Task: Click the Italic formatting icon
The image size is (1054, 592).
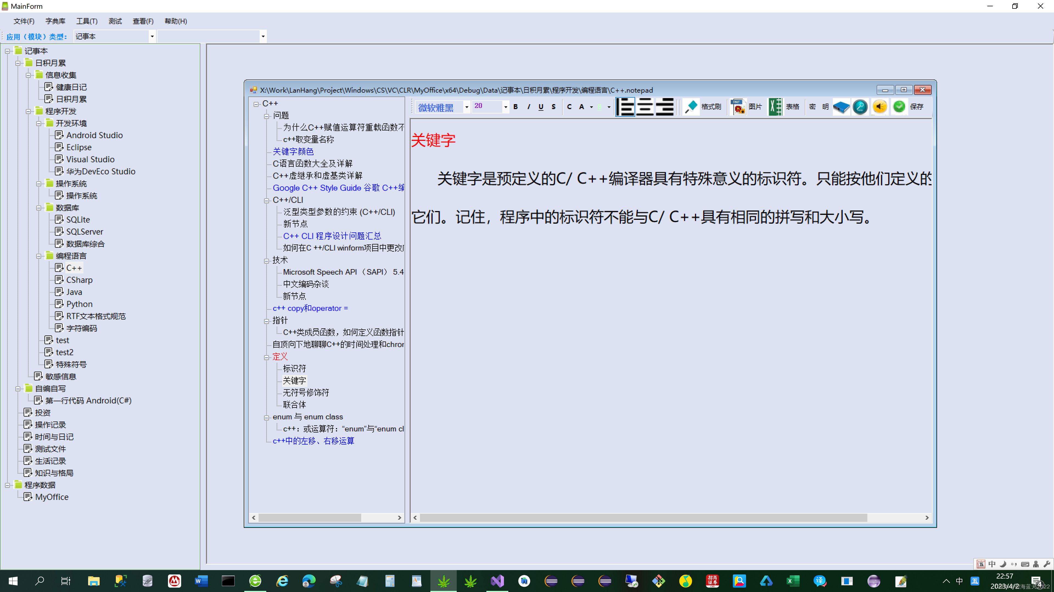Action: 528,107
